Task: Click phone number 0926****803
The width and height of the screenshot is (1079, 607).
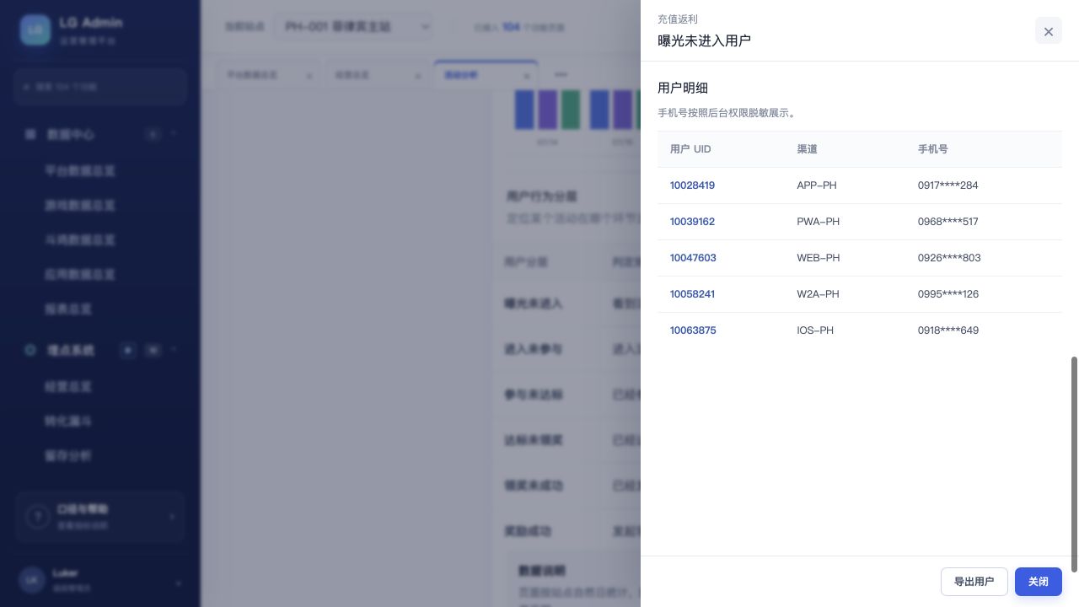Action: click(949, 258)
